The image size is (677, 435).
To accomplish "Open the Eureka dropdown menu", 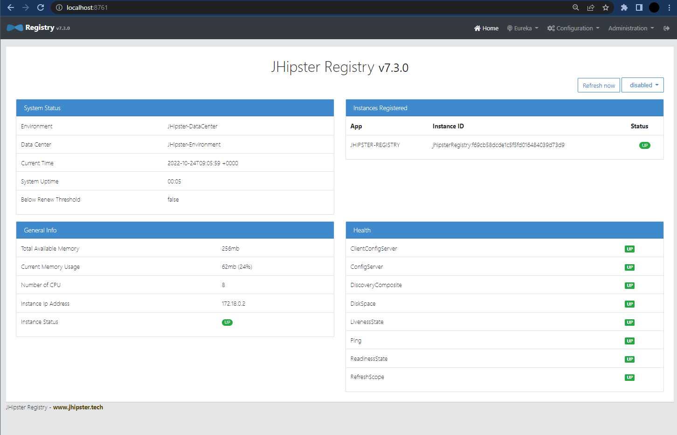I will coord(523,28).
